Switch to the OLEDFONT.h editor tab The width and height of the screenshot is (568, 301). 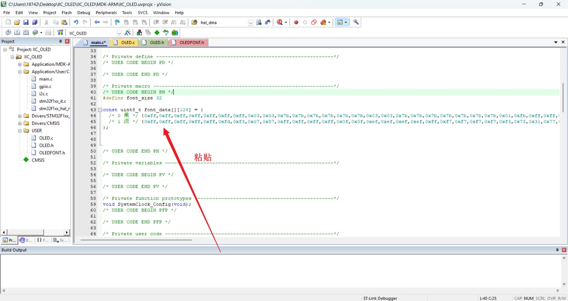click(188, 43)
